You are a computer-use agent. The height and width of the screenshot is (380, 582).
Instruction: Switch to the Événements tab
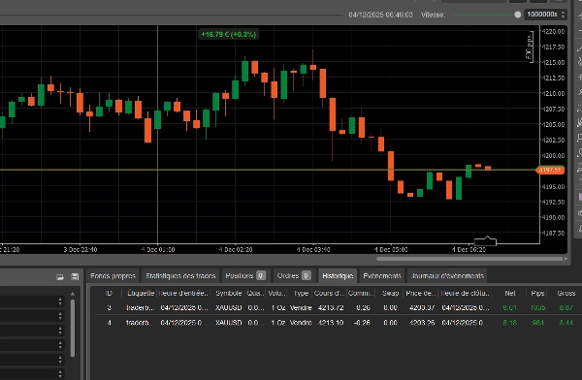(x=382, y=275)
